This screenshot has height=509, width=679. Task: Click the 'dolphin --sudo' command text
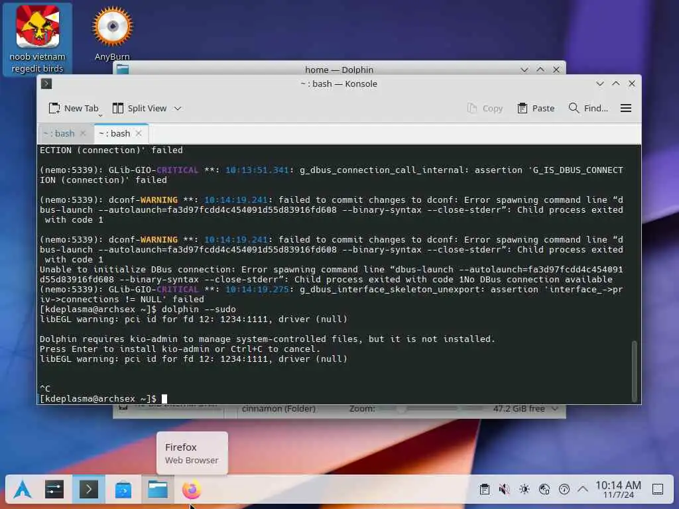[x=199, y=310]
